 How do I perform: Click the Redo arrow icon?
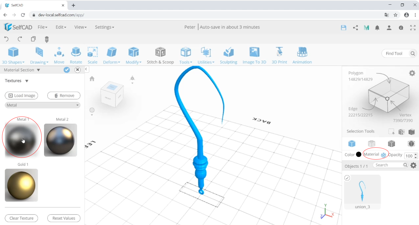tap(20, 39)
